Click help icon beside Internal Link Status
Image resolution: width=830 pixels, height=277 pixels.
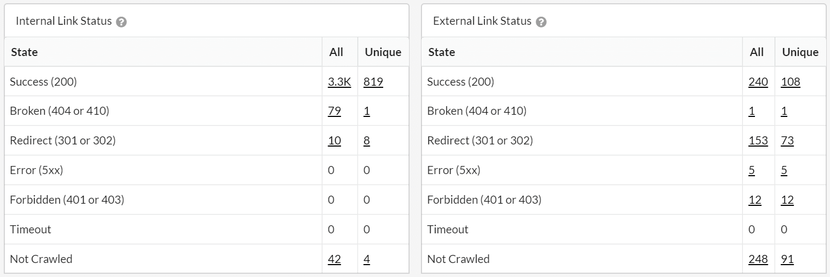coord(121,22)
